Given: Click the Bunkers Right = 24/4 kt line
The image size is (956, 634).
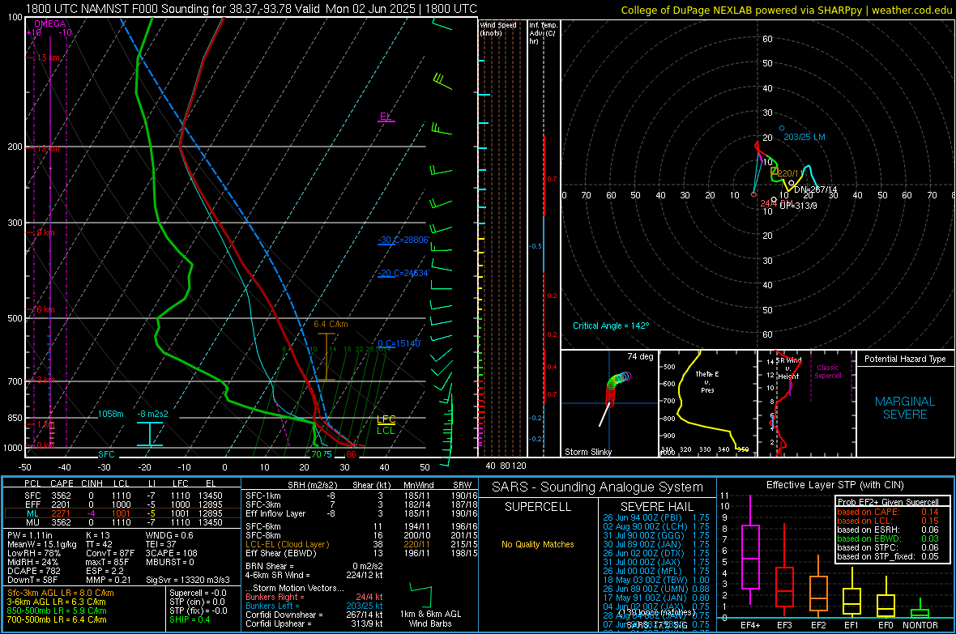Looking at the screenshot, I should coord(314,597).
